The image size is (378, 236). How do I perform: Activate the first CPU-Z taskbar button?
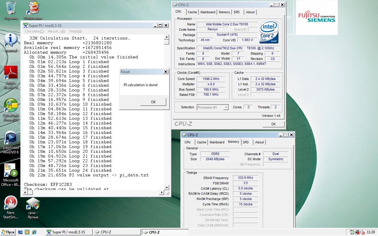117,232
